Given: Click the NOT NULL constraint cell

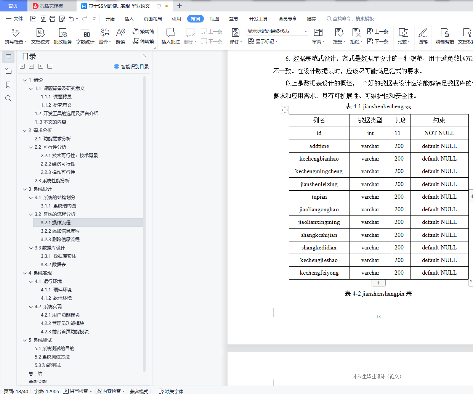Looking at the screenshot, I should click(x=439, y=133).
